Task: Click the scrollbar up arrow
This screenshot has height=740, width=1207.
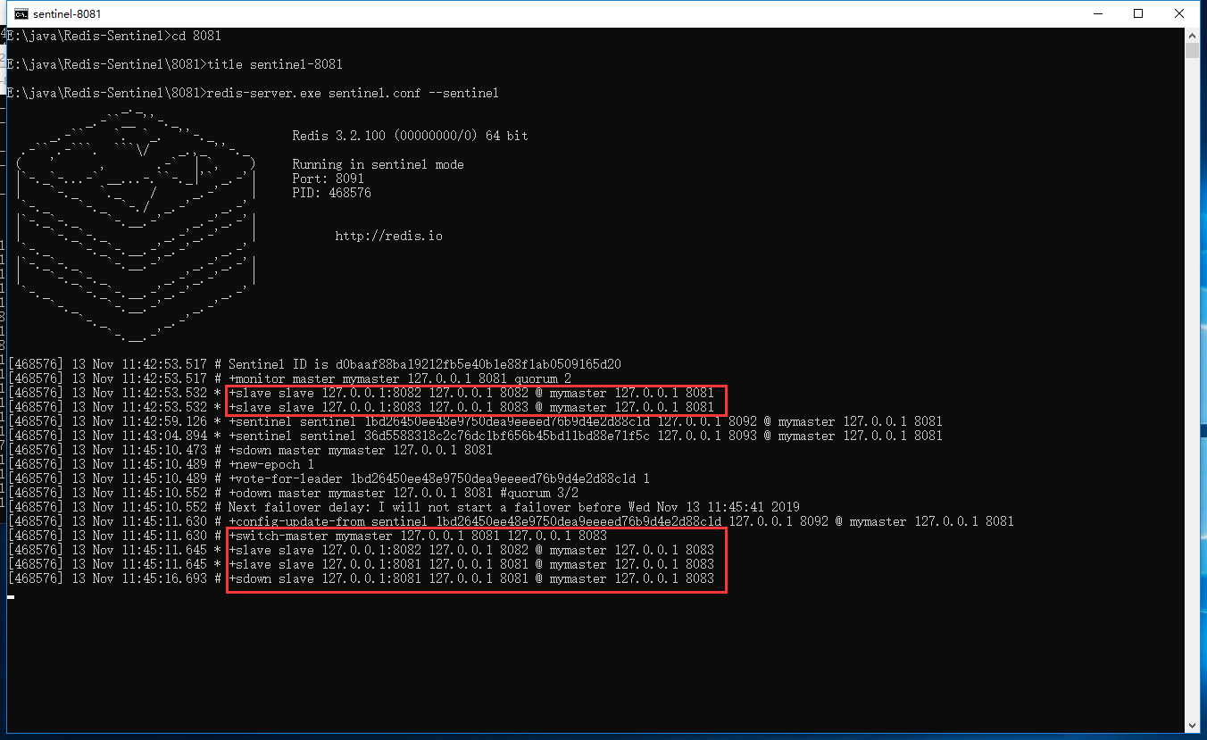Action: [x=1192, y=35]
